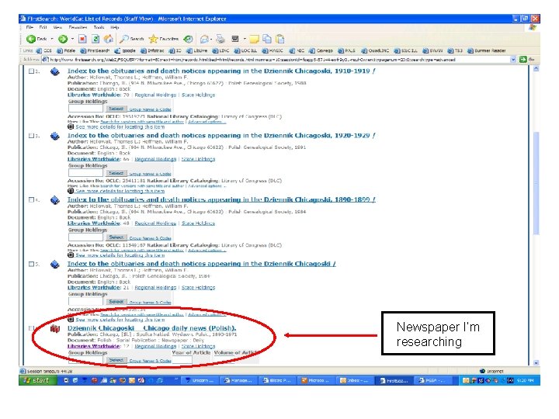Click Group Holdings input under 1920-1929 record

(85, 173)
